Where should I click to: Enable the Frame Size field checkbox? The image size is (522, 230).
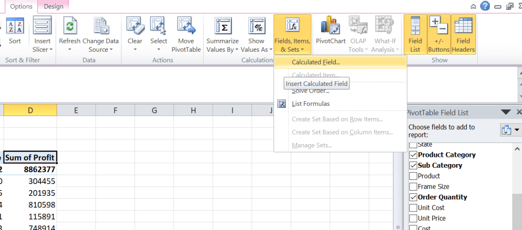click(413, 187)
